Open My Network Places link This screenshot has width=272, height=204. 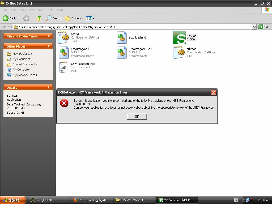click(25, 75)
